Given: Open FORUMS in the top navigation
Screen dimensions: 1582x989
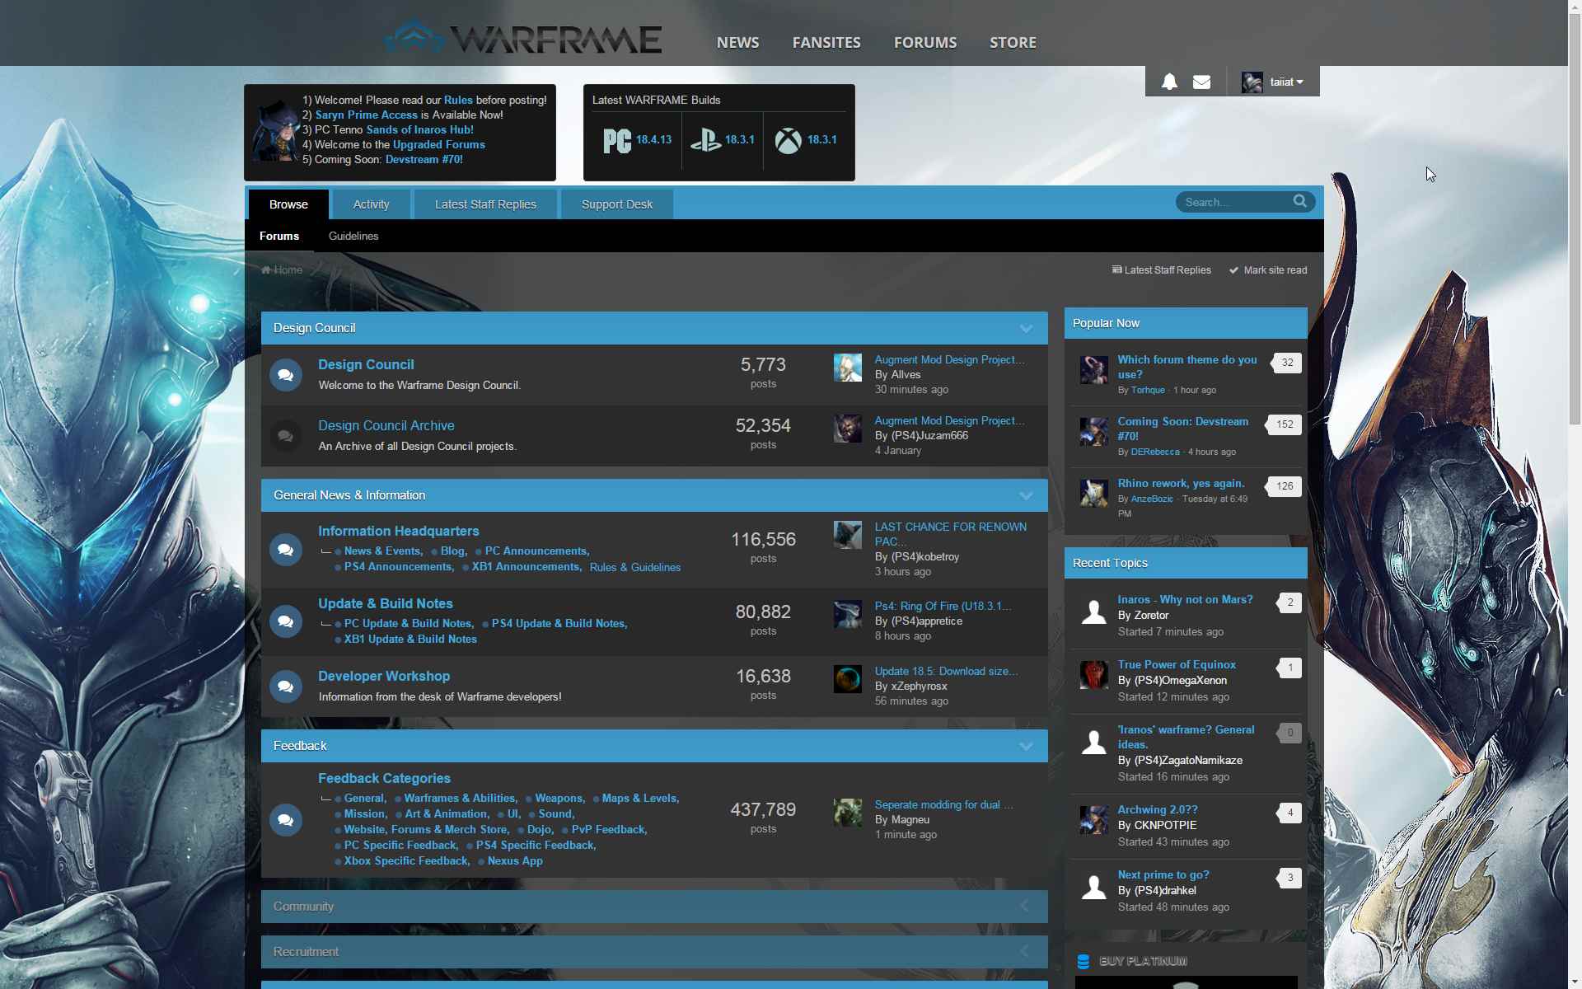Looking at the screenshot, I should (924, 42).
